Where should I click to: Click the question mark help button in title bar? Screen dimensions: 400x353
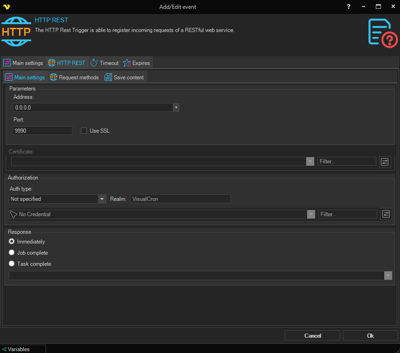coord(349,6)
